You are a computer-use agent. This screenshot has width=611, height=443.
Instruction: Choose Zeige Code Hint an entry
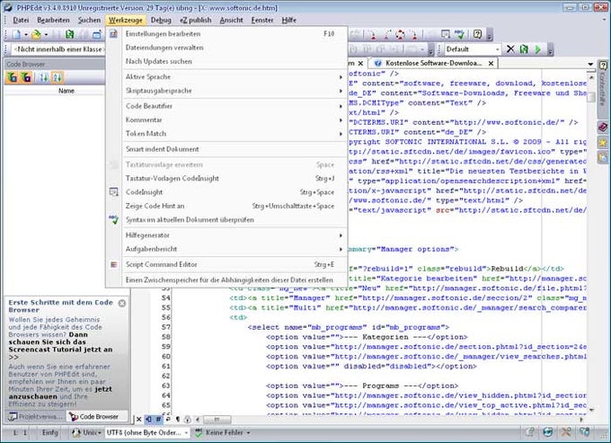point(226,206)
